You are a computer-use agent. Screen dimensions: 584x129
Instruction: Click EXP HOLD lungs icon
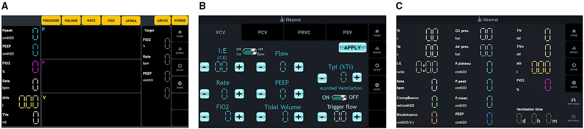pyautogui.click(x=573, y=118)
